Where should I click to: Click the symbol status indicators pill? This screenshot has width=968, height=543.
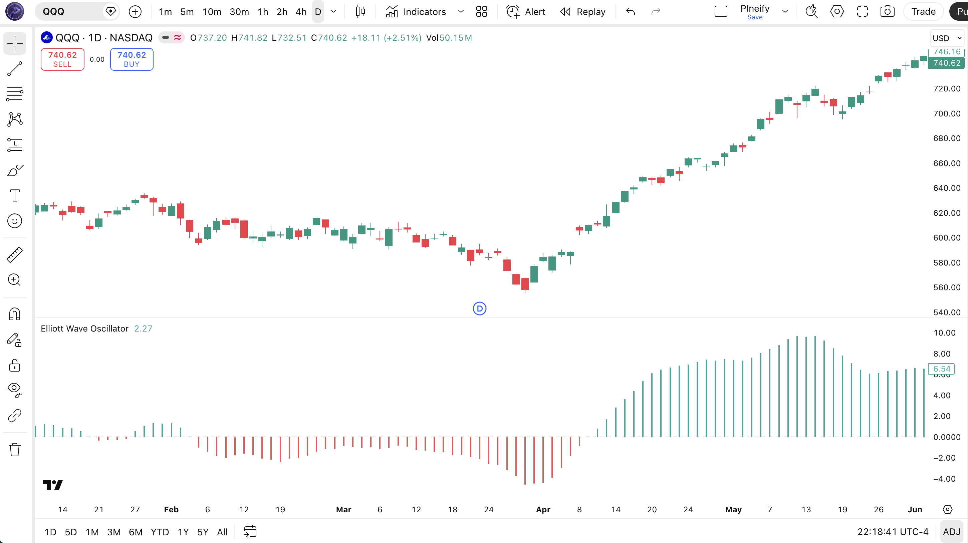pyautogui.click(x=171, y=38)
